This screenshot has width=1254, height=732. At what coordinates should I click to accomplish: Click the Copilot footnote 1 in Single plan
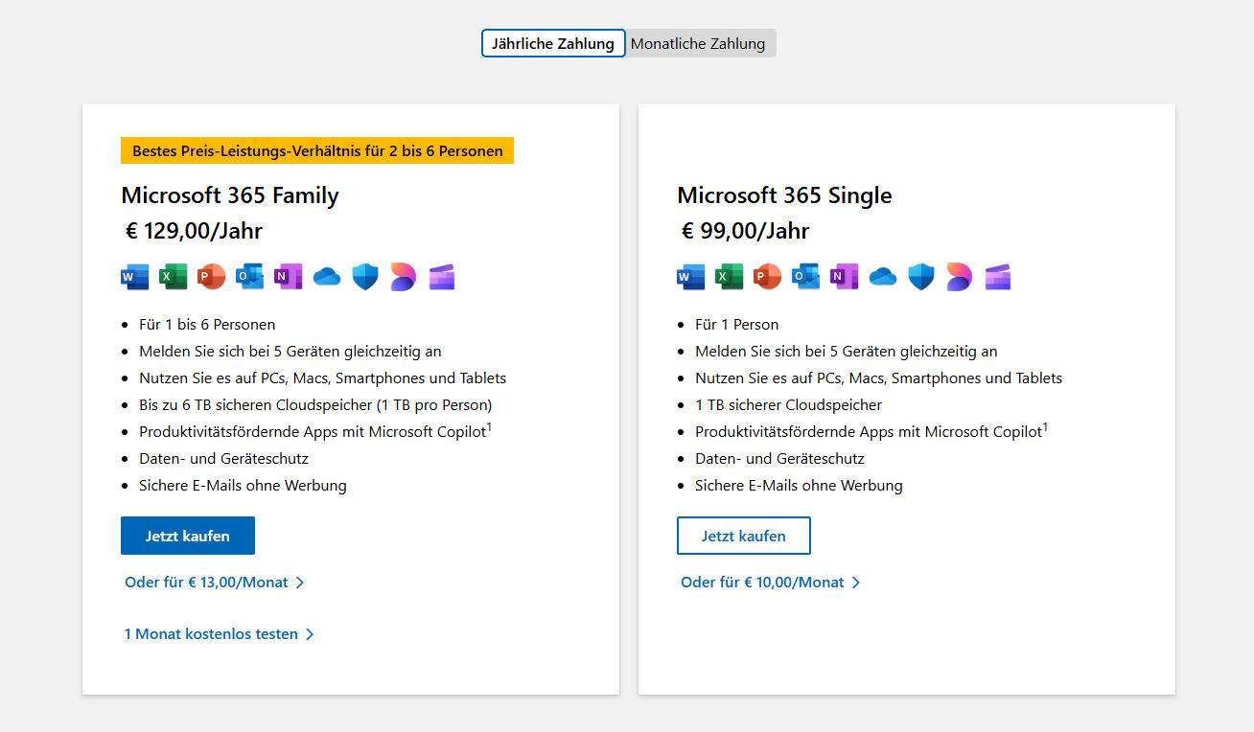pos(1045,426)
